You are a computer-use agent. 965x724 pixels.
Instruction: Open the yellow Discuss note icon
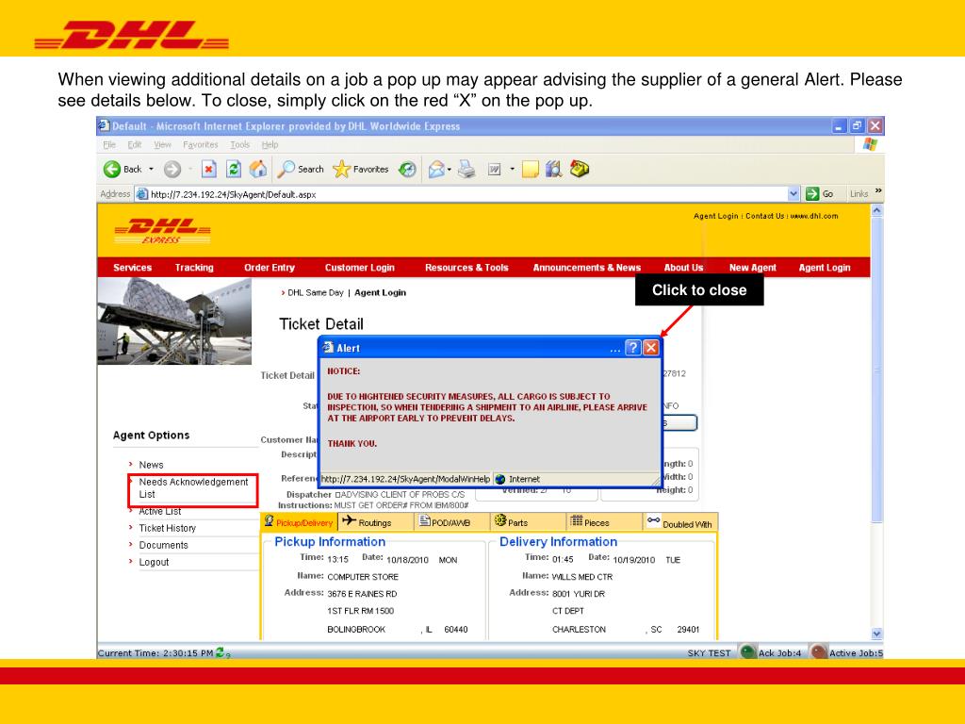530,169
